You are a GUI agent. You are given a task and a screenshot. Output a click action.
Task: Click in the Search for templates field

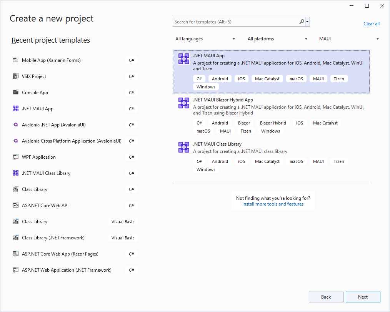pos(236,22)
